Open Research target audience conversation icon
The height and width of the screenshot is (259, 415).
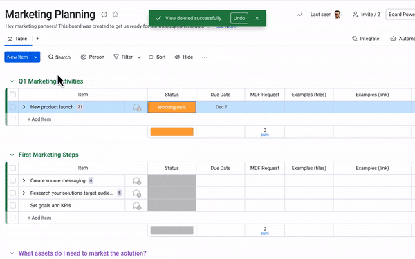pyautogui.click(x=137, y=193)
